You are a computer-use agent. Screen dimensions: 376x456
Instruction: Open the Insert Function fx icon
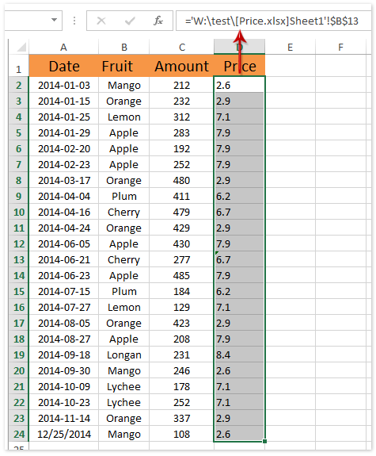(x=158, y=21)
